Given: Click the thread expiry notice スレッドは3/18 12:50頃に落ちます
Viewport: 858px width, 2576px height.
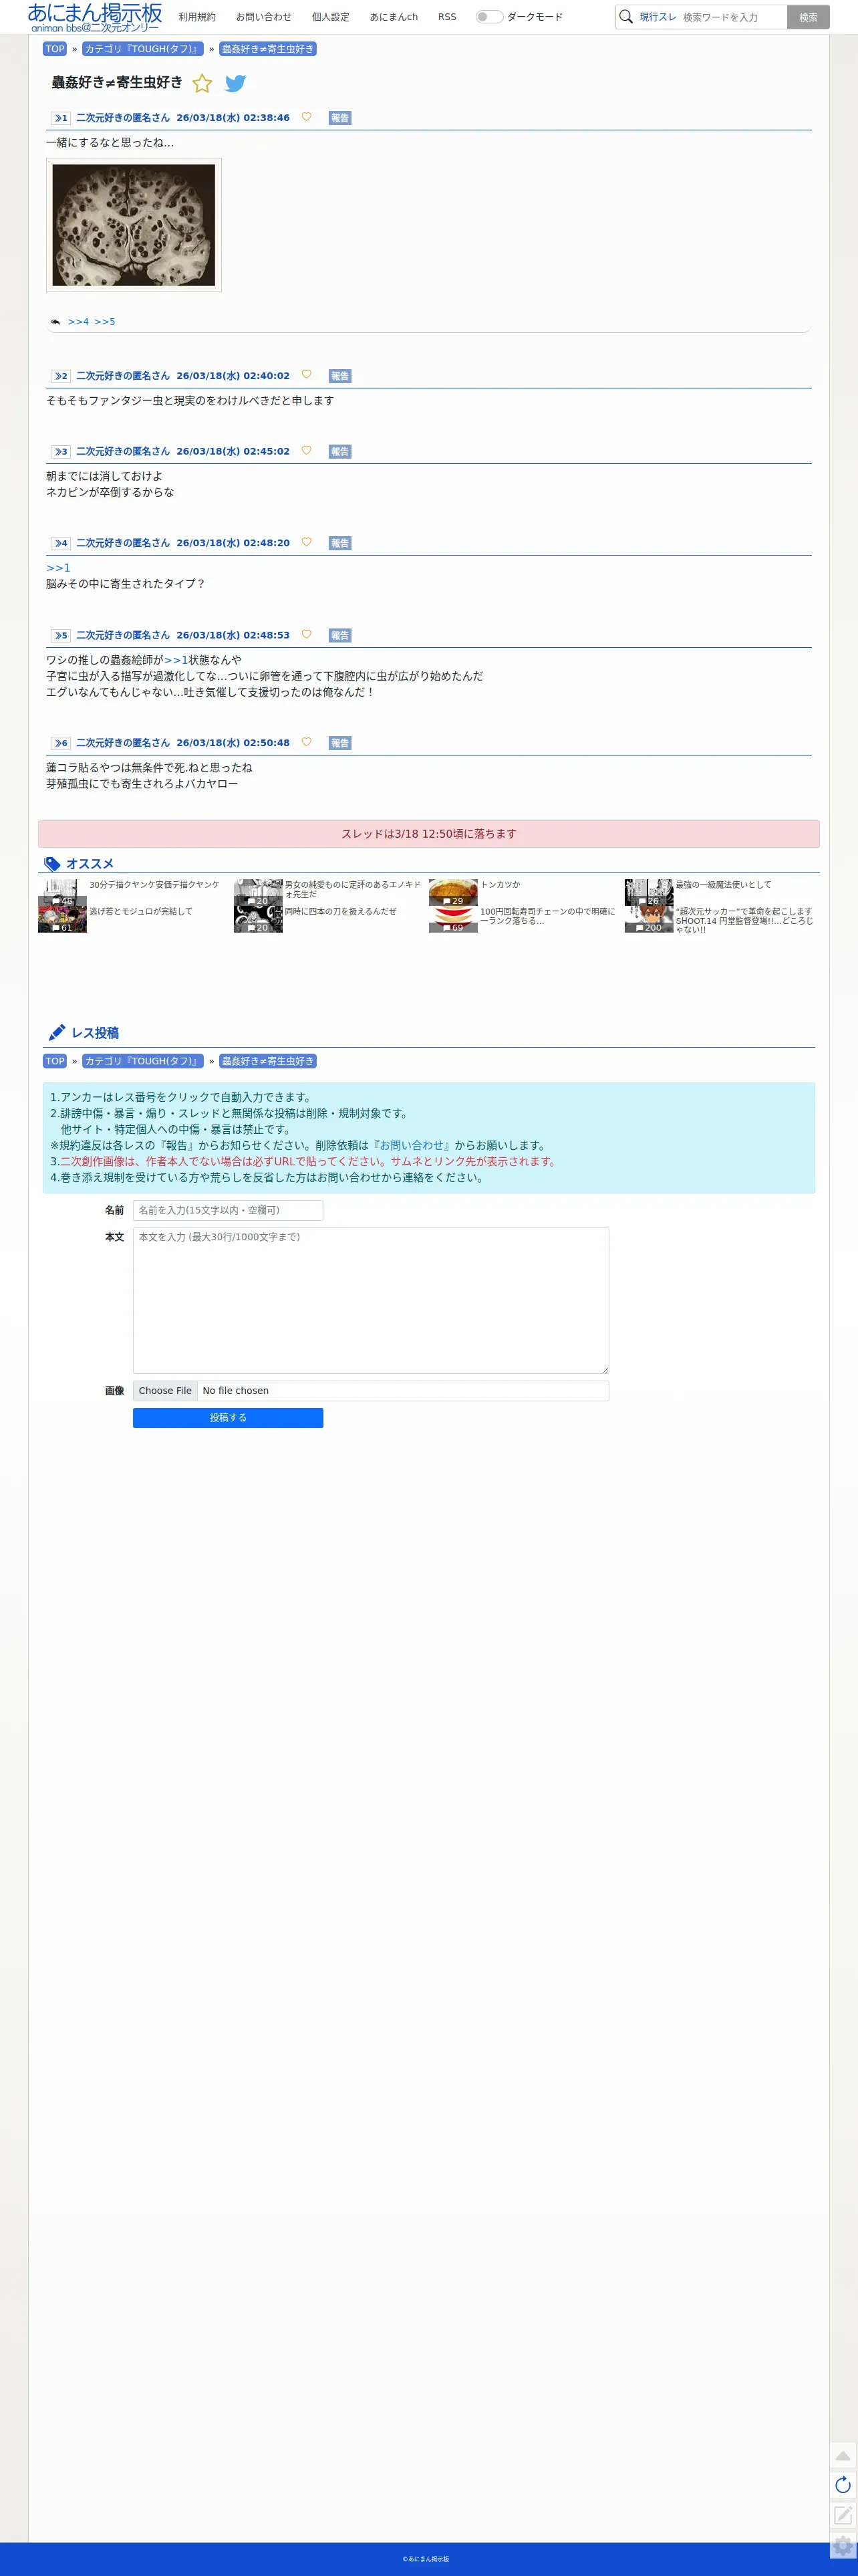Looking at the screenshot, I should coord(429,834).
